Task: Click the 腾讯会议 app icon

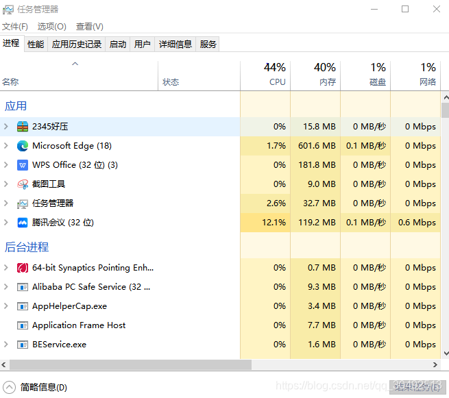Action: click(23, 223)
